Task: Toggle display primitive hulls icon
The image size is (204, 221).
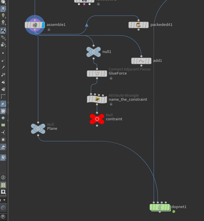Action: (x=3, y=96)
